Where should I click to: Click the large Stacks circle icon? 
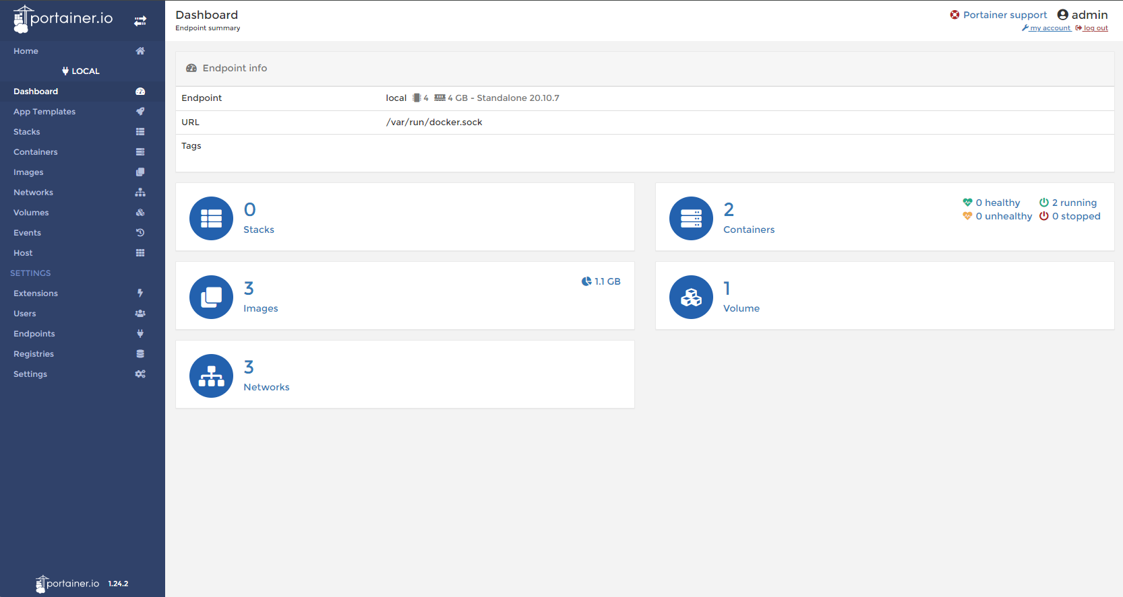click(211, 218)
